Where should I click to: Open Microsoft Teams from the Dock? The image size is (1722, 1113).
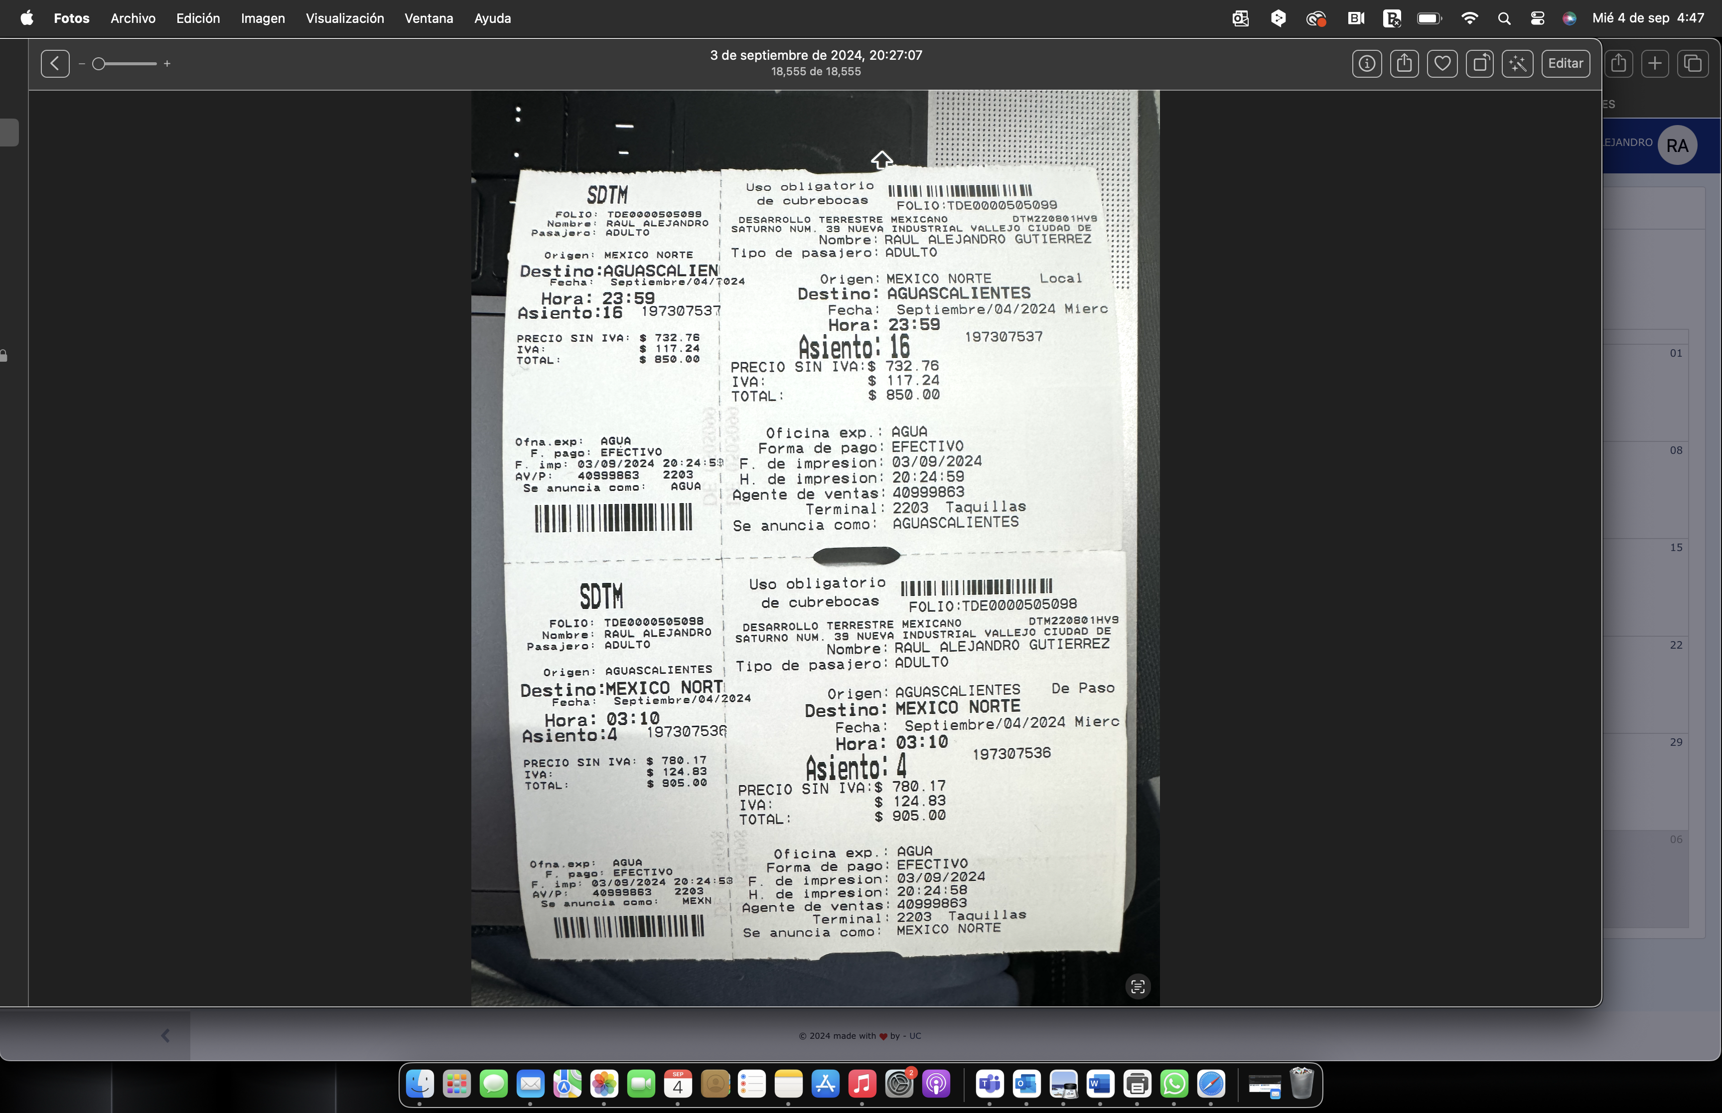(989, 1084)
